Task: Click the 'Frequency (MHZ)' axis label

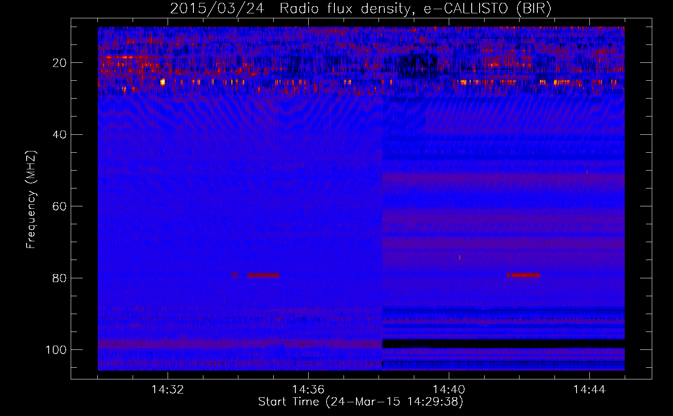Action: 31,199
